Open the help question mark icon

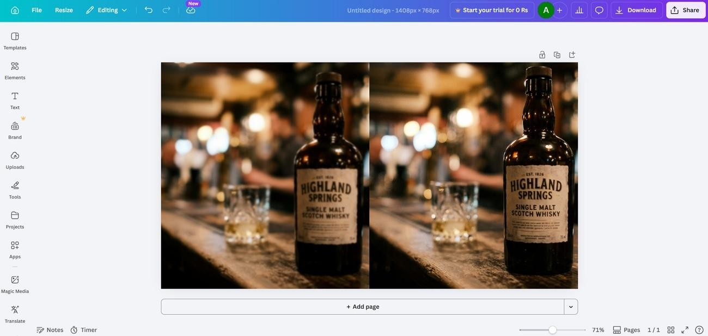(x=699, y=330)
